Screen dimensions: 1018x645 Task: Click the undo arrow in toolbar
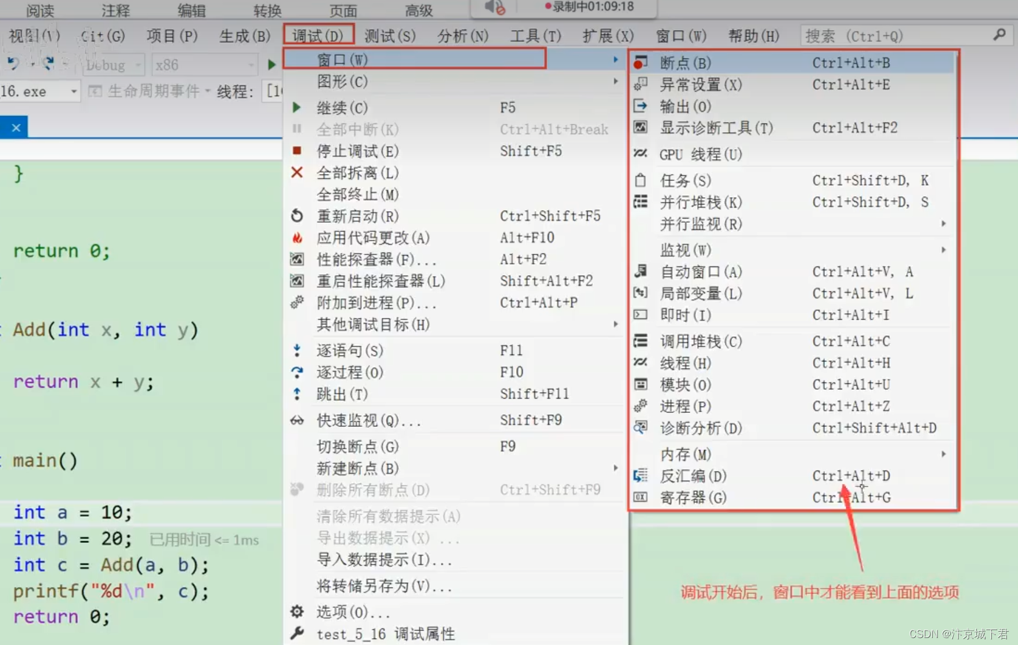pyautogui.click(x=13, y=63)
